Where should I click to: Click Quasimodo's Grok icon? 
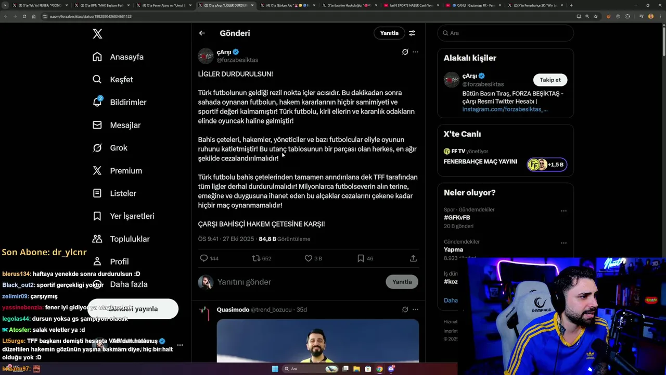(405, 309)
